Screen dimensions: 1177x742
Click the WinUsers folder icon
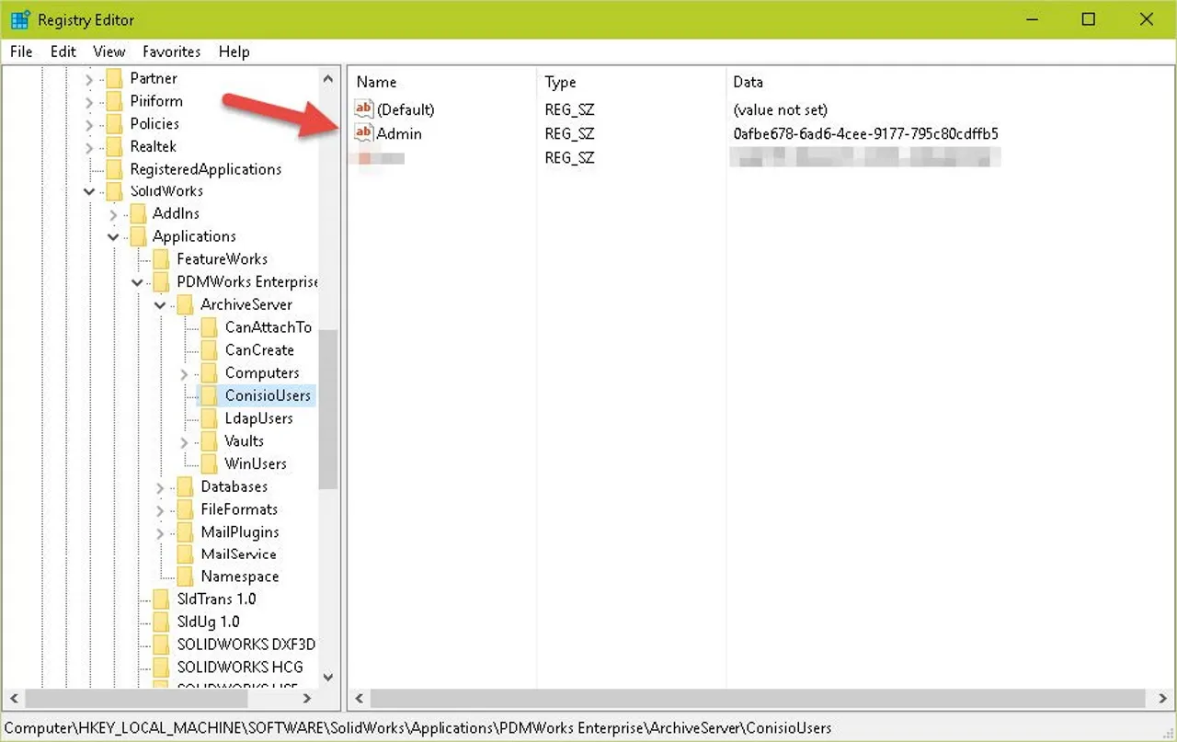tap(210, 463)
